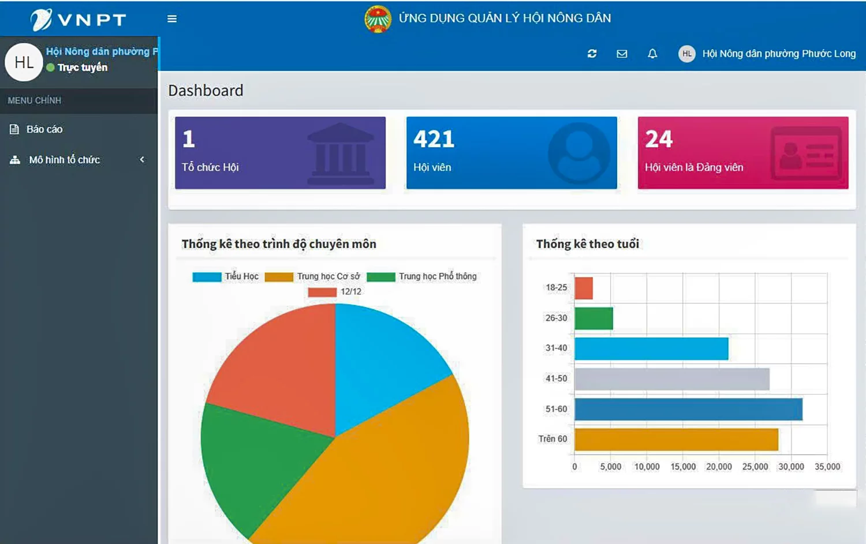866x544 pixels.
Task: Open the mail envelope icon
Action: 622,54
